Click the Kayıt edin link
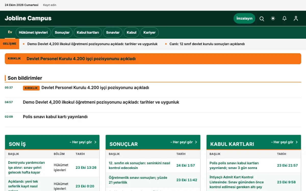Screen dimensions: 306x191 coord(50,5)
